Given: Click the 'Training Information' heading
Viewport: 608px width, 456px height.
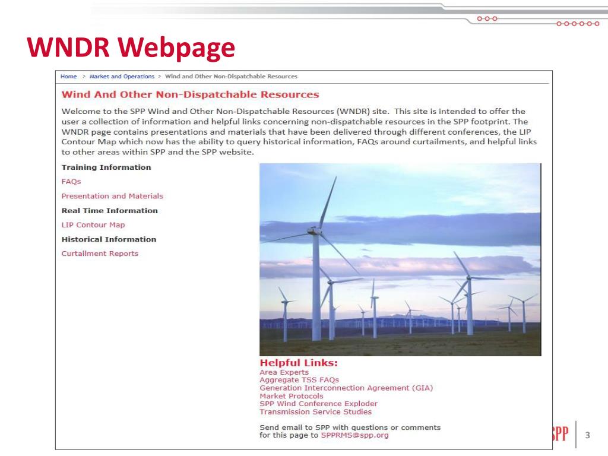Looking at the screenshot, I should pyautogui.click(x=106, y=167).
